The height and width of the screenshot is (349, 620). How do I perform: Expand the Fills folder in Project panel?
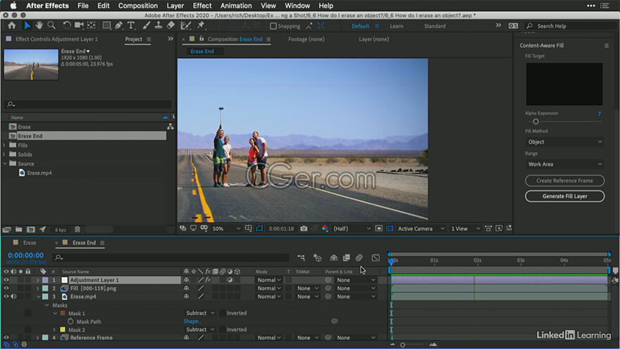click(x=4, y=145)
